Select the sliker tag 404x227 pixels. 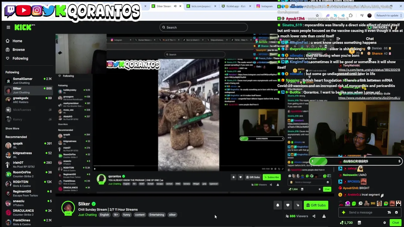point(172,215)
